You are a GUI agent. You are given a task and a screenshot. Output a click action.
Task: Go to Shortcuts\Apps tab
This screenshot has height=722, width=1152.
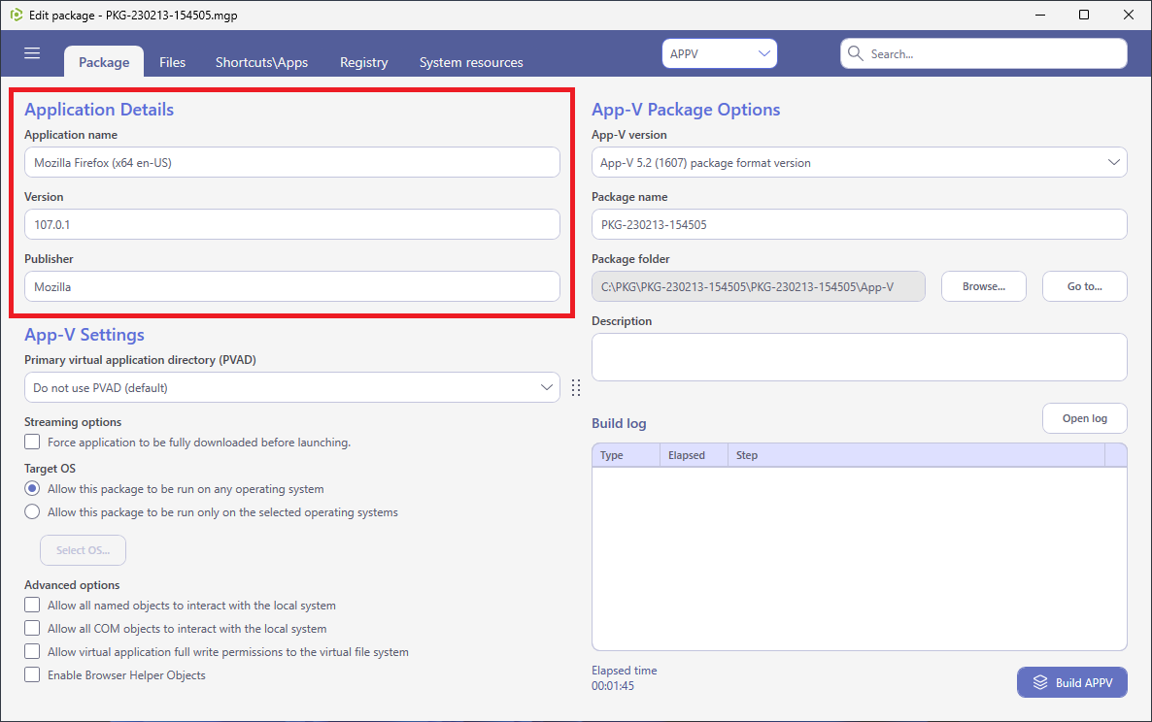pyautogui.click(x=261, y=62)
